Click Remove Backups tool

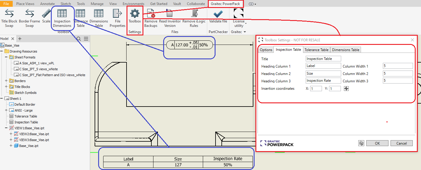point(151,18)
